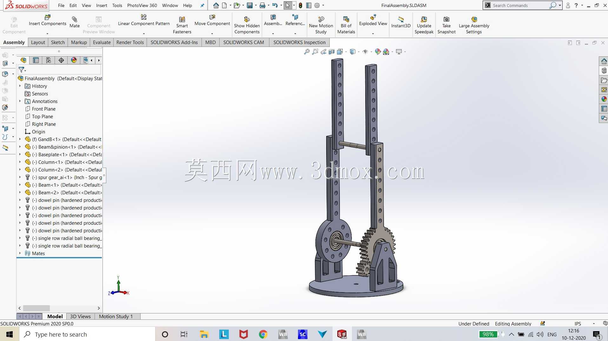Screen dimensions: 608x341
Task: Click Zoom to Fit icon
Action: 307,52
